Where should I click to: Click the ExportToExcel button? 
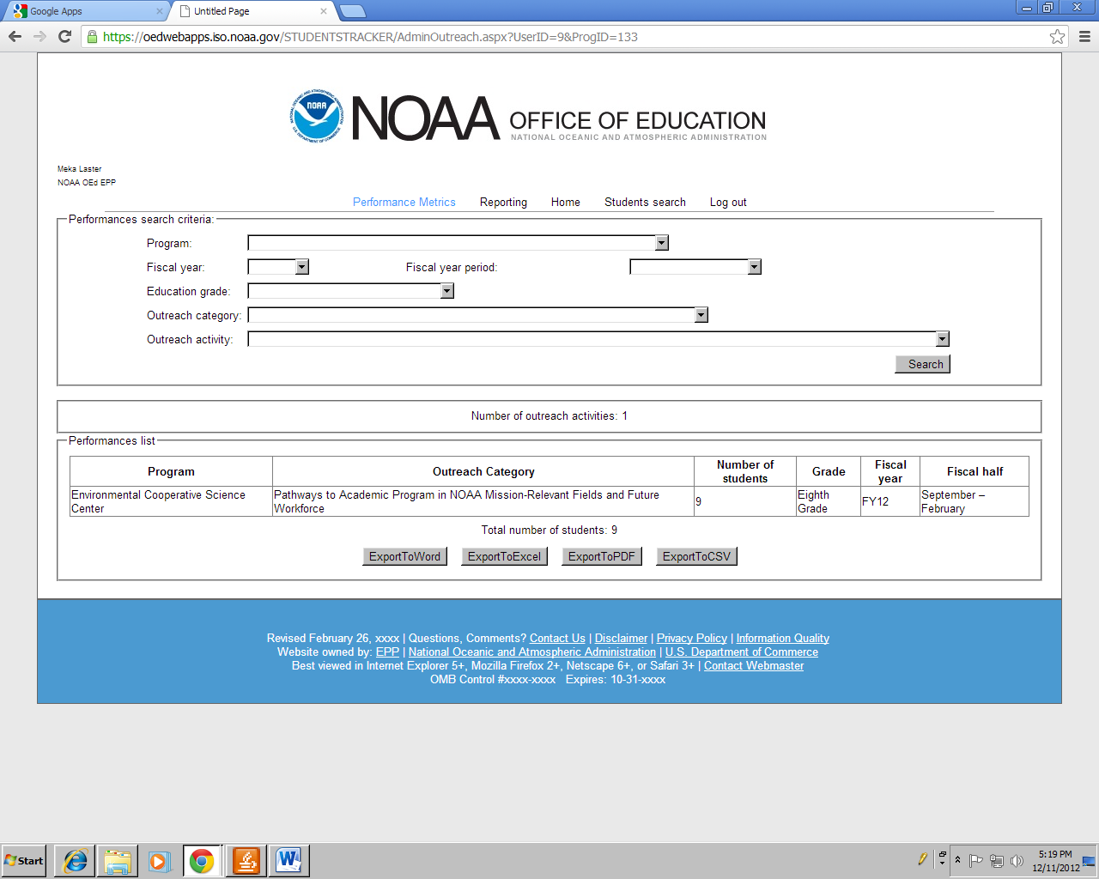tap(504, 556)
